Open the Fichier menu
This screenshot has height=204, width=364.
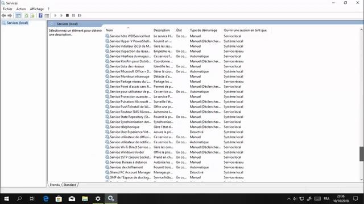point(7,9)
